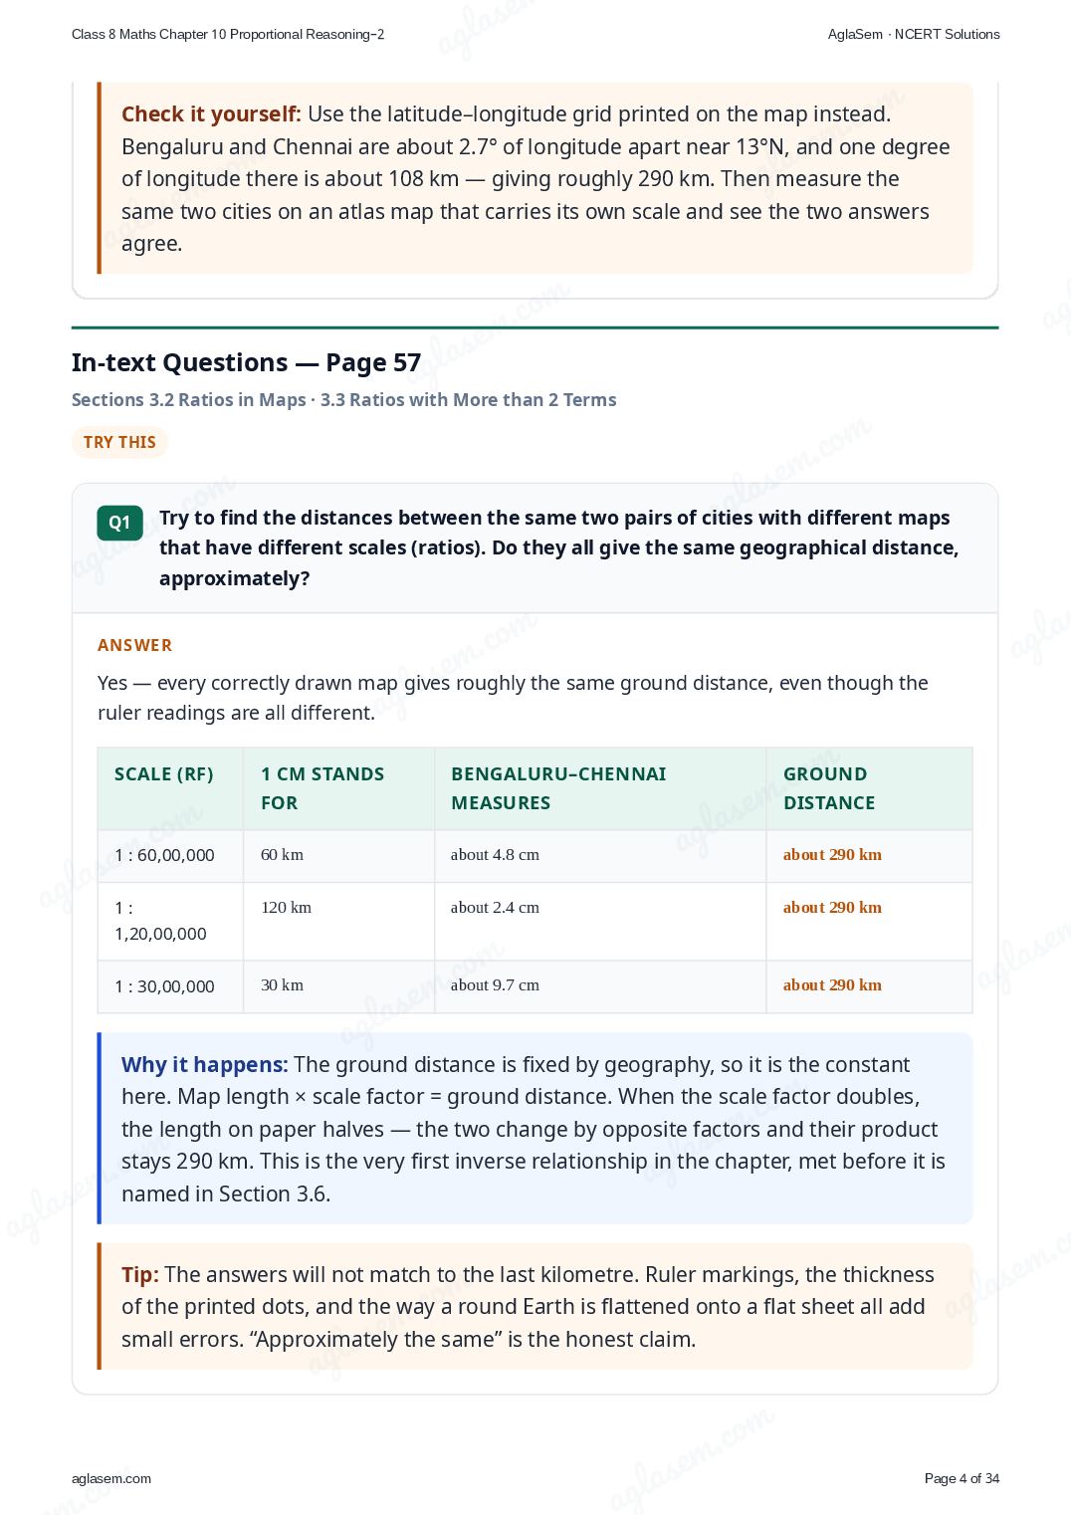1071x1515 pixels.
Task: Click the AglaSem · NCERT Solutions header text
Action: click(x=914, y=34)
